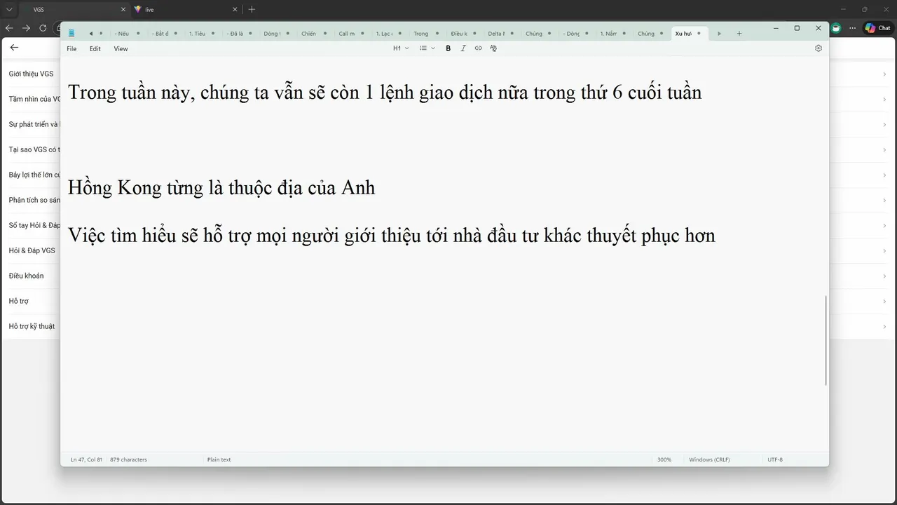Place cursor in 'Hồng Kong từng là' line
This screenshot has height=505, width=897.
coord(221,188)
